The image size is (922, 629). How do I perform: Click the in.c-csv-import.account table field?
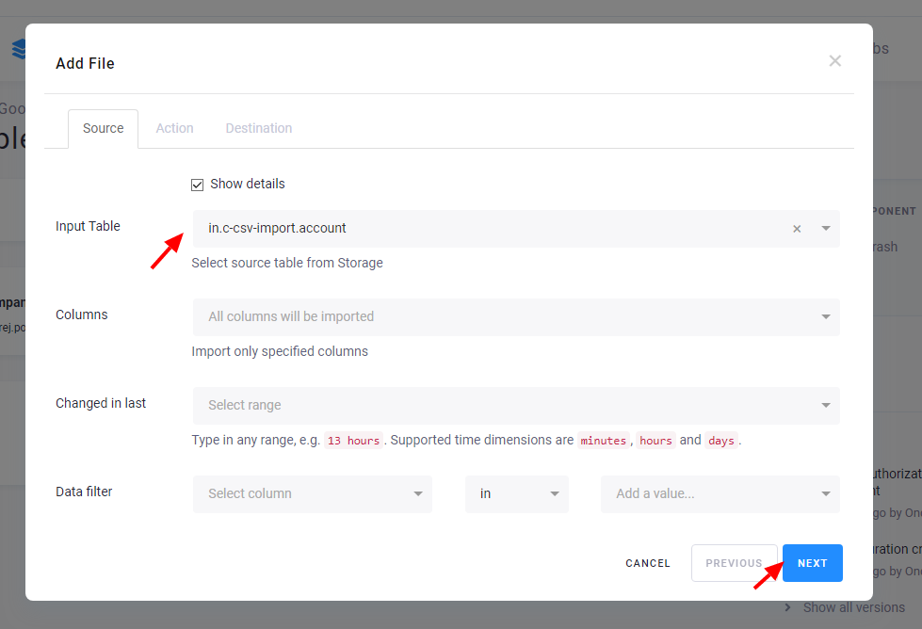[x=516, y=229]
